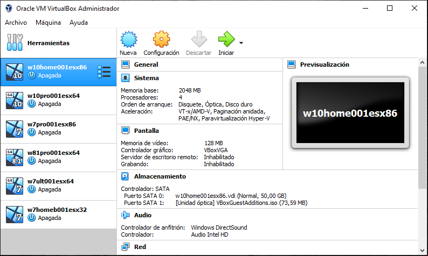Click the w7ult001esx64 OS icon
Image resolution: width=428 pixels, height=256 pixels.
pos(15,186)
